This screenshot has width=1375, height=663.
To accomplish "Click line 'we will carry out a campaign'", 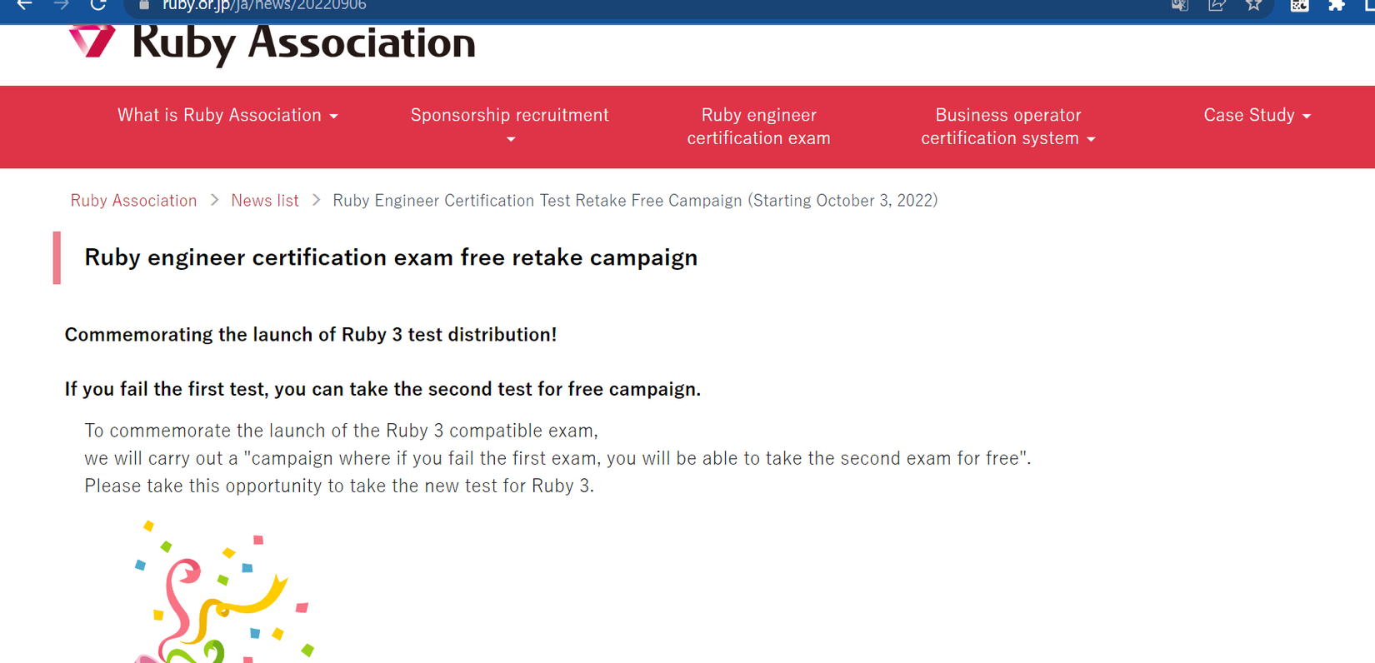I will (x=557, y=458).
